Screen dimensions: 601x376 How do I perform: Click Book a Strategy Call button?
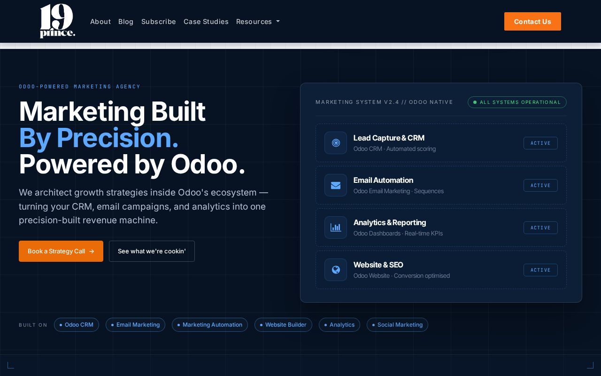click(61, 251)
